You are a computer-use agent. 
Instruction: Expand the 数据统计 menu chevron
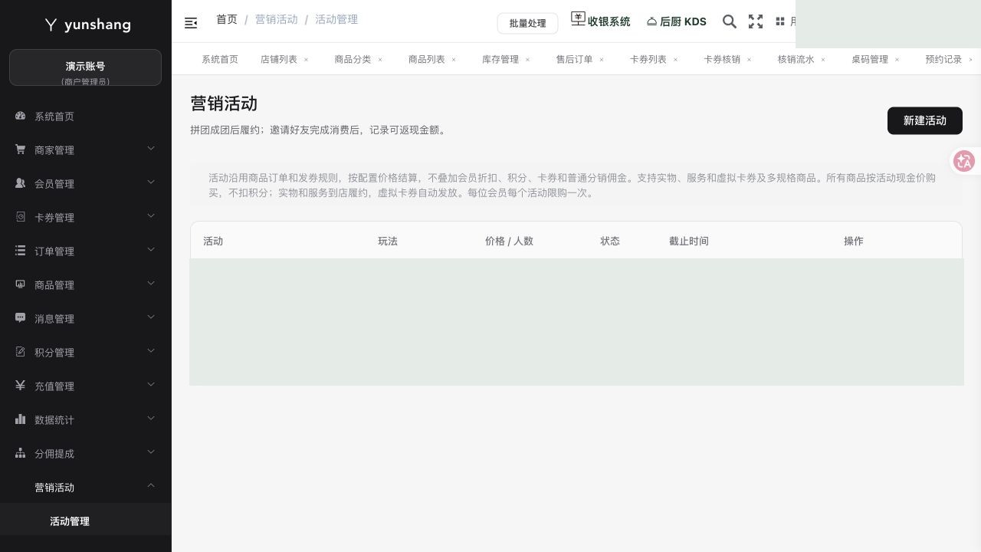click(x=151, y=418)
